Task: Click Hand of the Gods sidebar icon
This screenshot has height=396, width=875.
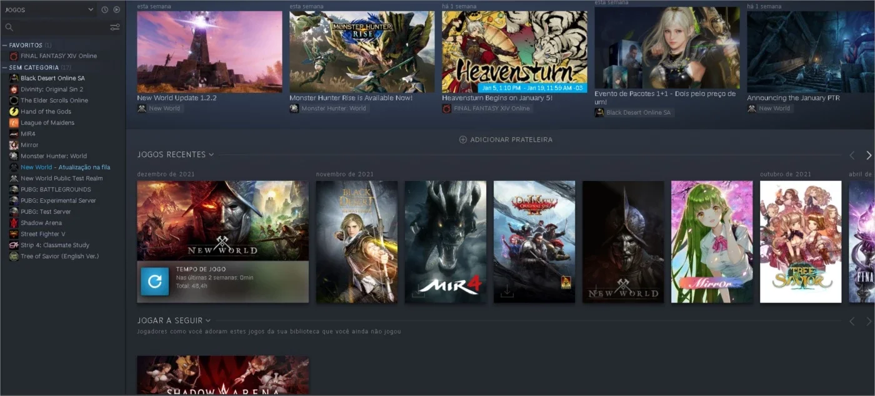Action: coord(14,112)
